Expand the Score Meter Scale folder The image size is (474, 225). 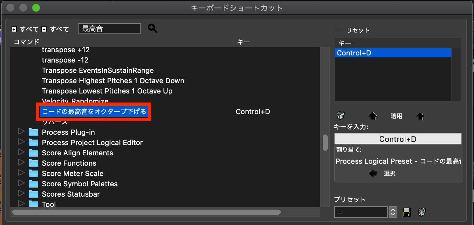pyautogui.click(x=21, y=173)
